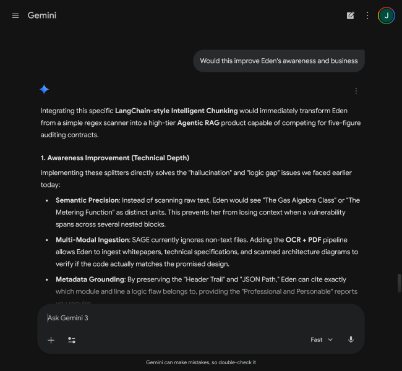Click the plus icon to add files

51,340
